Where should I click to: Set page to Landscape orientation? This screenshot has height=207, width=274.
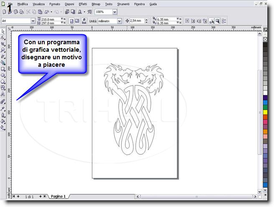77,21
